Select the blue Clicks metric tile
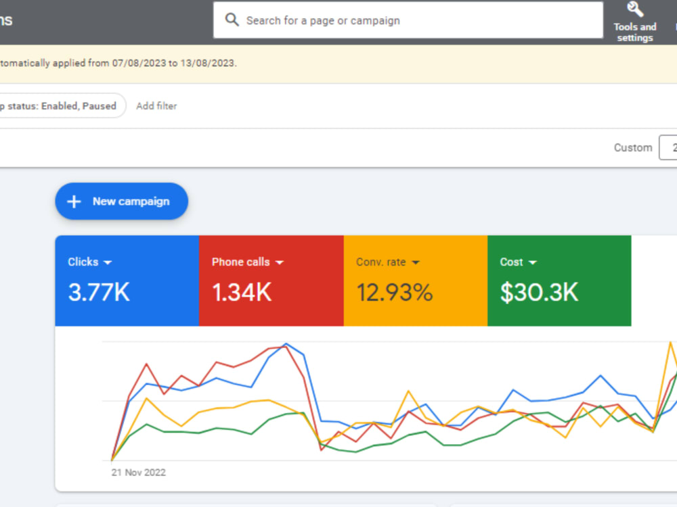 127,281
